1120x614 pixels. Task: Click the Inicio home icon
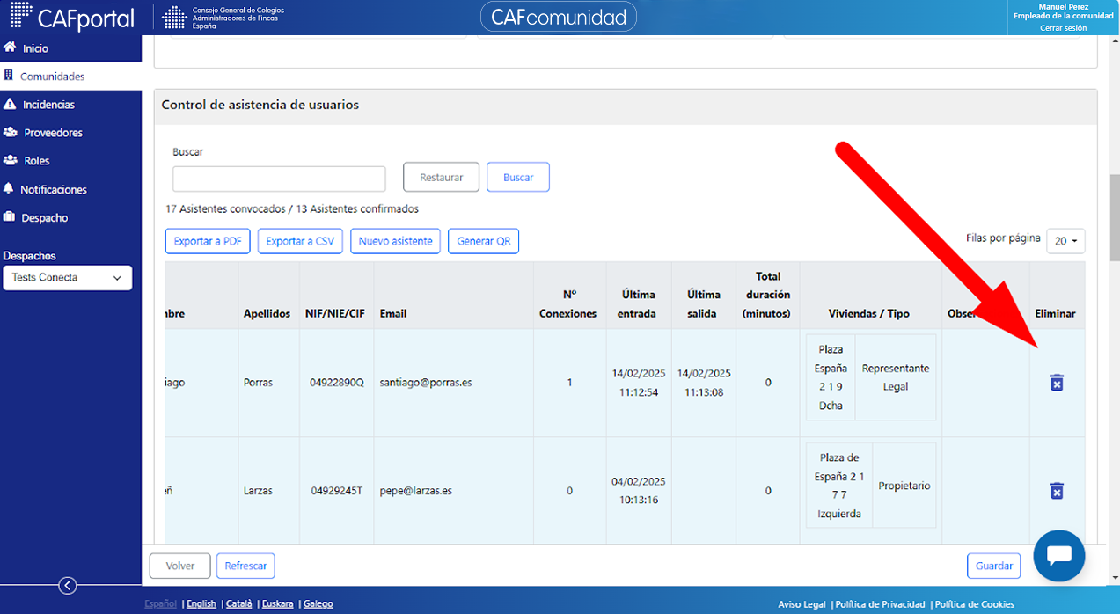pos(11,48)
